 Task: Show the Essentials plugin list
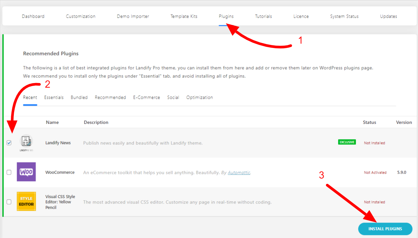tap(54, 97)
